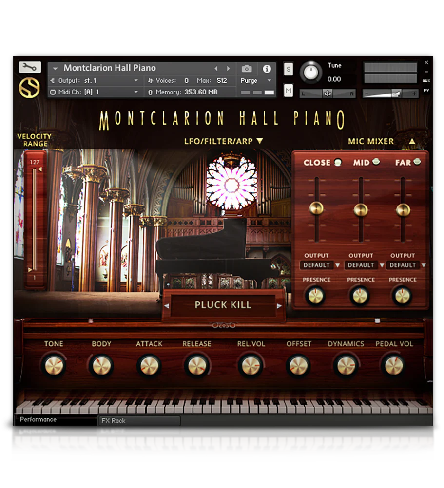
Task: Click the right arrow beside PLUCK KILL
Action: [279, 305]
